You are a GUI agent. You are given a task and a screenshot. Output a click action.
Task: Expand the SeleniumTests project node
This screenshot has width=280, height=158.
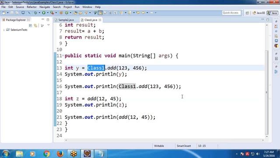click(x=4, y=30)
